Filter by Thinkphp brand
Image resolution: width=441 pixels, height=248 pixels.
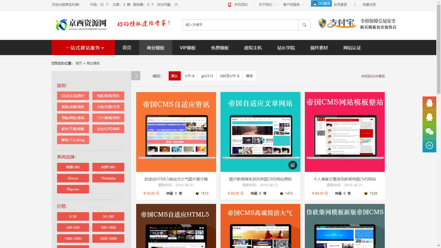pos(108,178)
